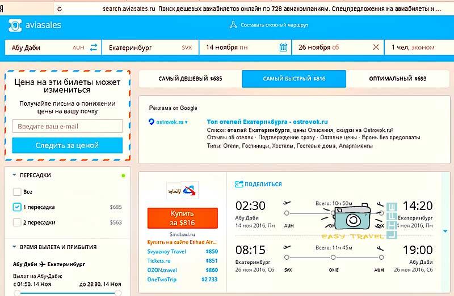Open Купить на сайте Etihad Air link

pyautogui.click(x=182, y=242)
